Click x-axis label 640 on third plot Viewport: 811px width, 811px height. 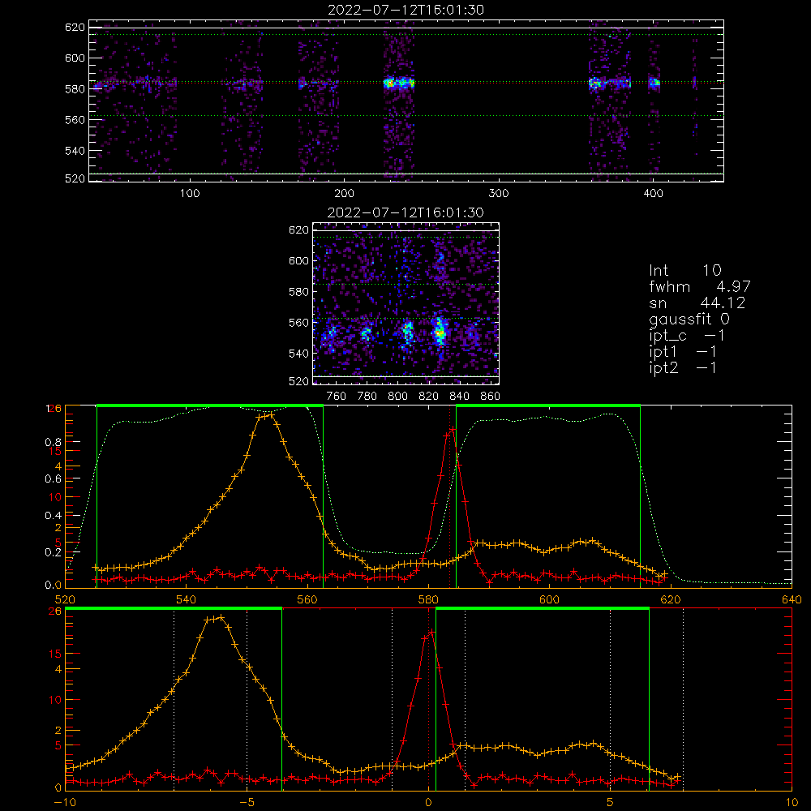[792, 599]
